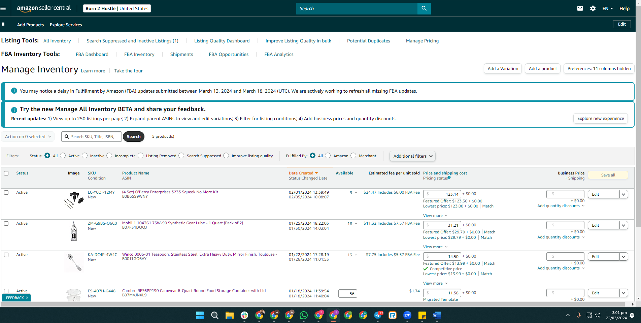
Task: Select Fulfilled By Merchant radio
Action: pyautogui.click(x=353, y=156)
